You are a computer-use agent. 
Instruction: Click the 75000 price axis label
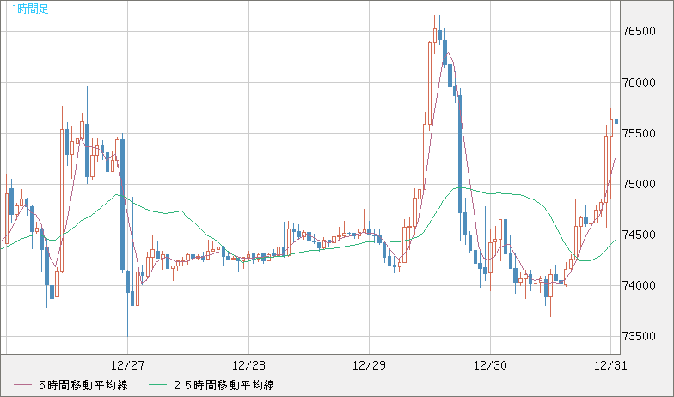tap(640, 184)
